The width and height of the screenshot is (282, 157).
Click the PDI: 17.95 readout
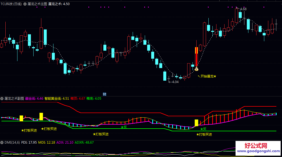tap(29, 143)
